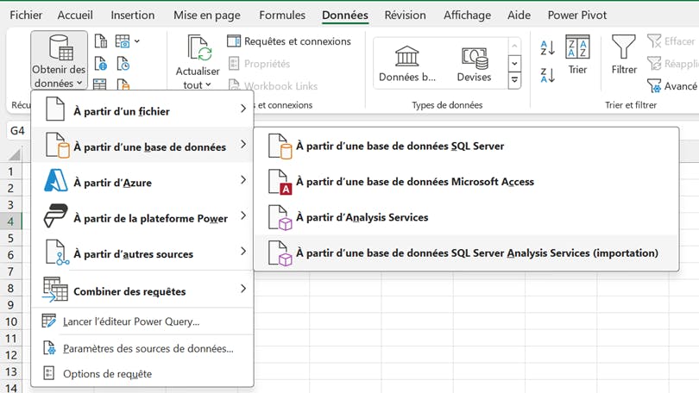This screenshot has height=393, width=699.
Task: Open Avancé filter options
Action: coord(672,86)
